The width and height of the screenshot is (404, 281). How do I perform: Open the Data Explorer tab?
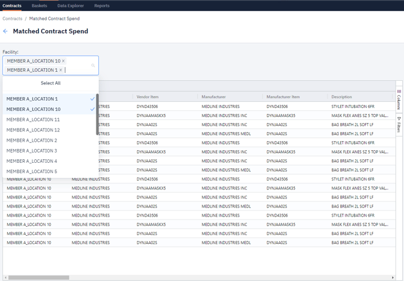point(71,5)
